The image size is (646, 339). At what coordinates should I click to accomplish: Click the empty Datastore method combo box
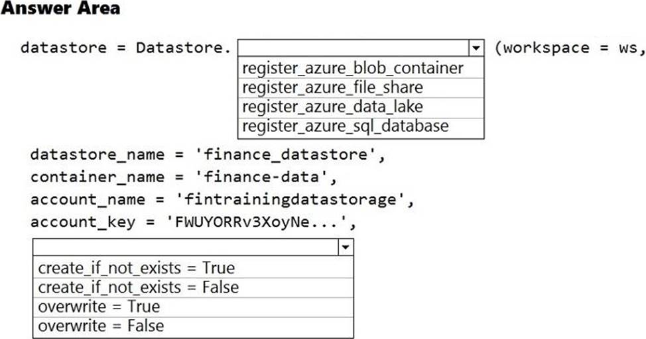tap(352, 48)
